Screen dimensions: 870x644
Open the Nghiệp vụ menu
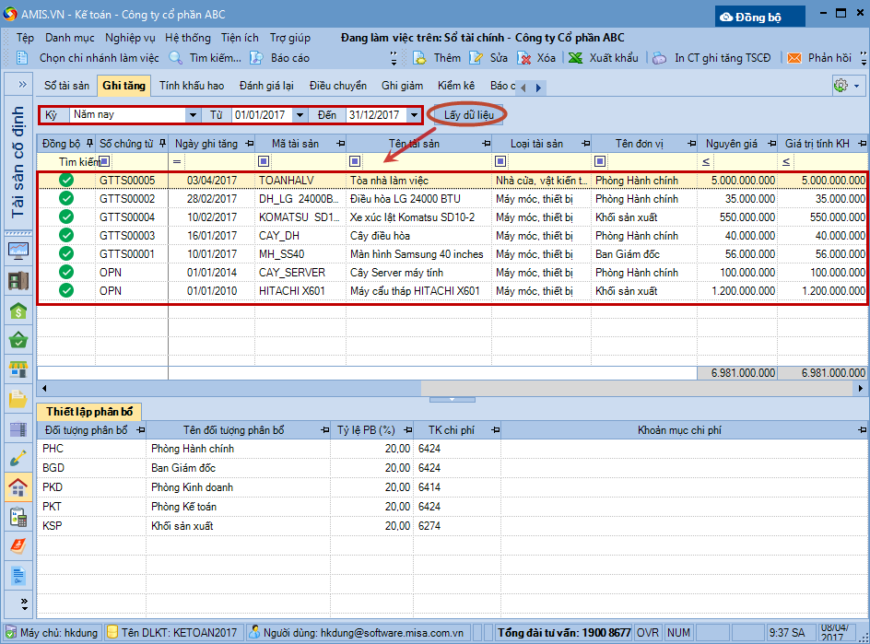pyautogui.click(x=130, y=38)
